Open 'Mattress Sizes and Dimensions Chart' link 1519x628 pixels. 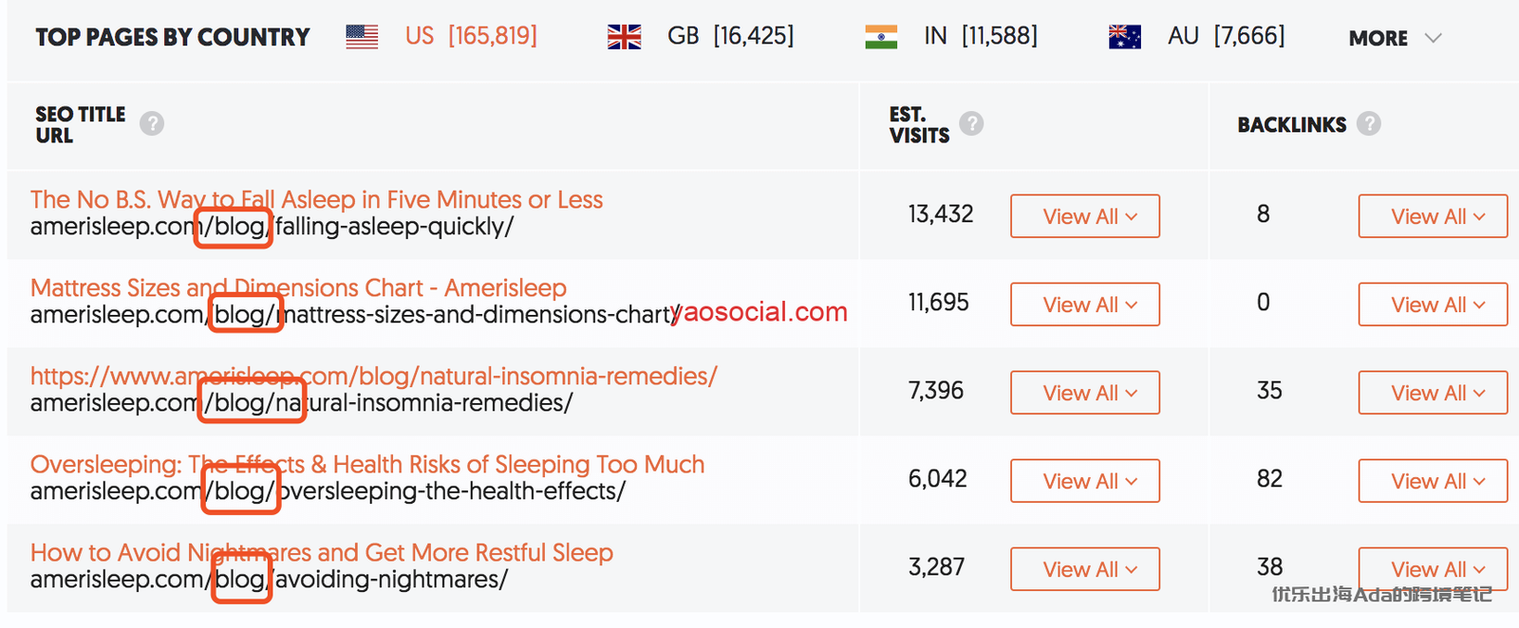point(298,287)
